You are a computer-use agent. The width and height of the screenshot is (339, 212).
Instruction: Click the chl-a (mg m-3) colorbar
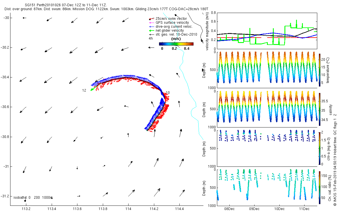[320, 148]
